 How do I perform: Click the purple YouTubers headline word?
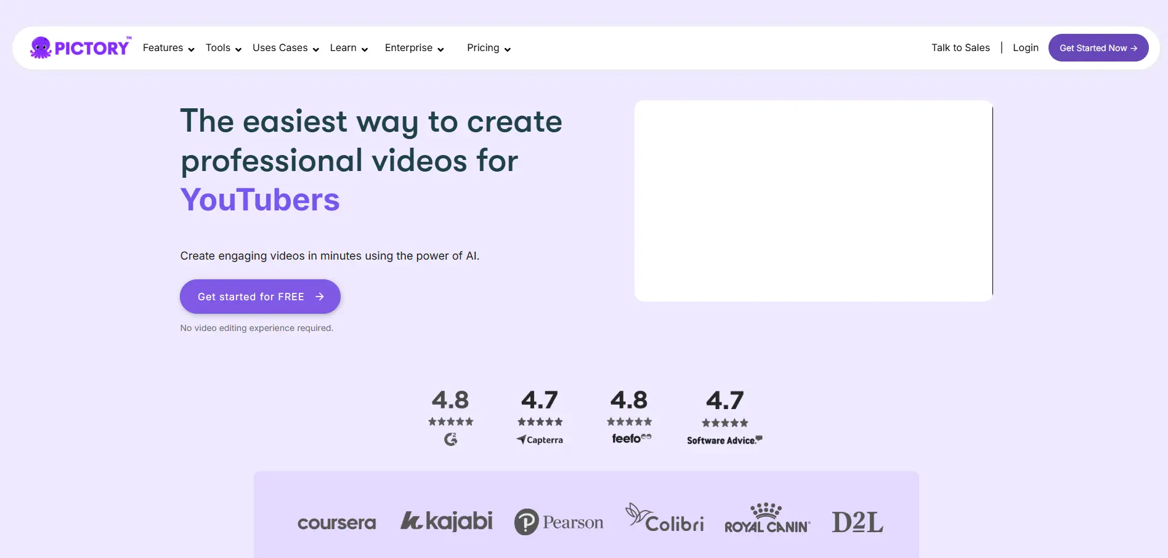[x=260, y=200]
